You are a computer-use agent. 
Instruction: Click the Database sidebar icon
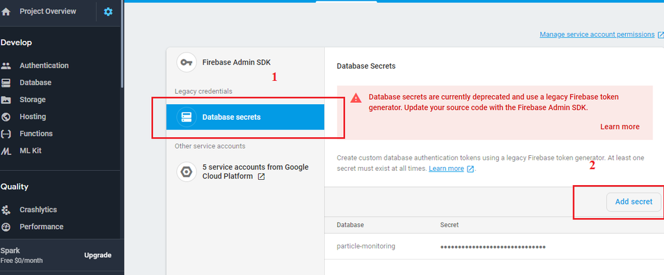pos(6,83)
